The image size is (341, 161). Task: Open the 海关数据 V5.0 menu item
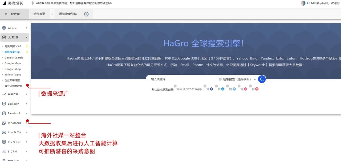[x=13, y=46]
